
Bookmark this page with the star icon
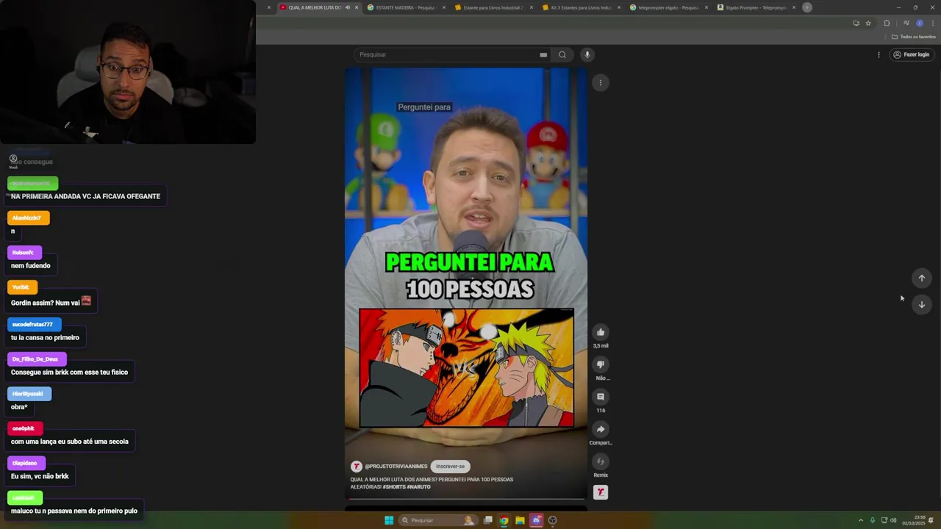[x=868, y=23]
